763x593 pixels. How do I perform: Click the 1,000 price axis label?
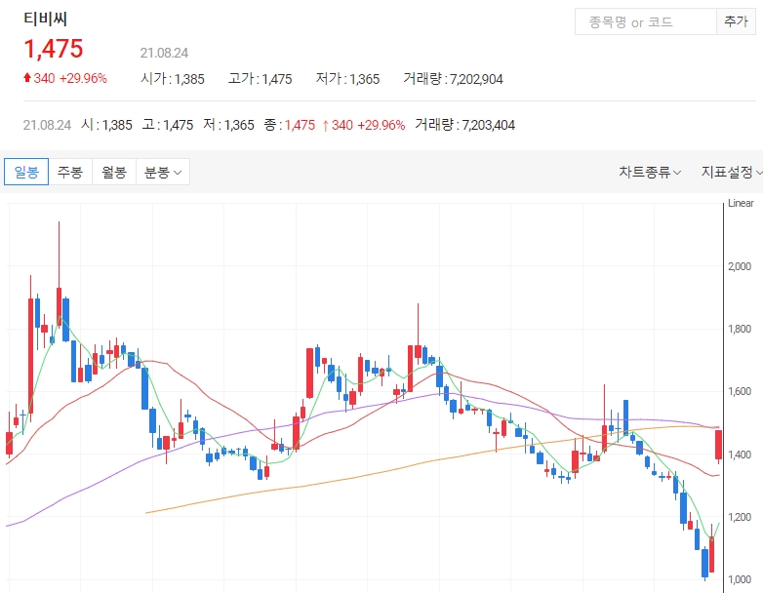pos(740,579)
